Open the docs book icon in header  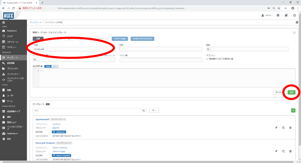click(x=286, y=15)
